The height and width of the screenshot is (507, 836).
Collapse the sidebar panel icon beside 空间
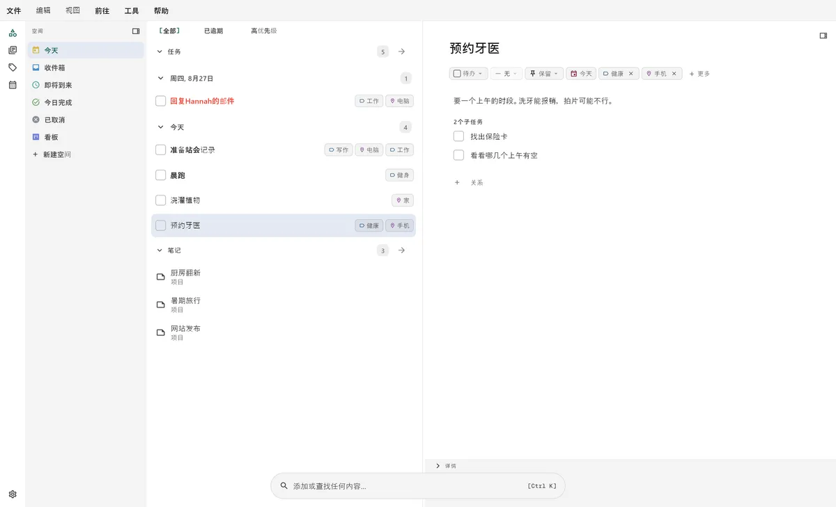point(136,31)
